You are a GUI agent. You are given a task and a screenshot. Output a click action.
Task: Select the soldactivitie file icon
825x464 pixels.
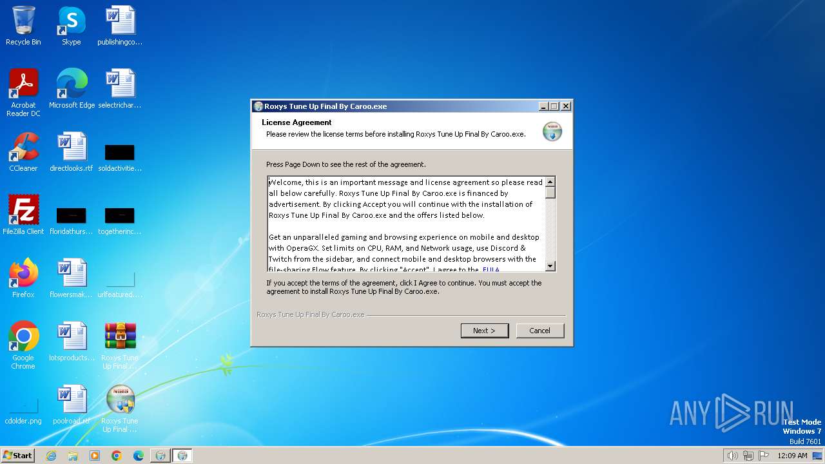[120, 157]
